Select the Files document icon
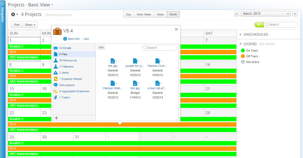 click(x=56, y=54)
